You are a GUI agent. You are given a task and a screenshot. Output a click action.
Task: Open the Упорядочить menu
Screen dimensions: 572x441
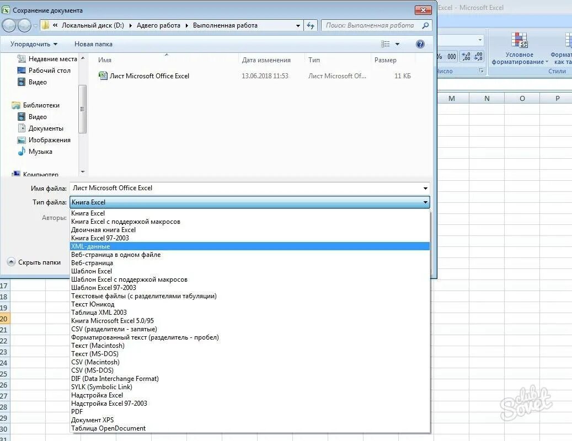[x=34, y=44]
